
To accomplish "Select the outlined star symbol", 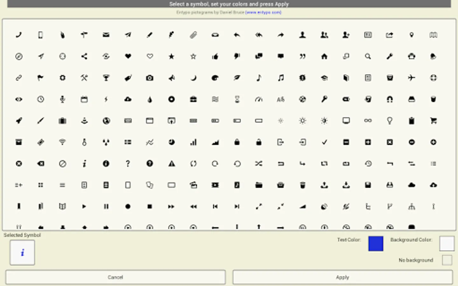I will 193,57.
